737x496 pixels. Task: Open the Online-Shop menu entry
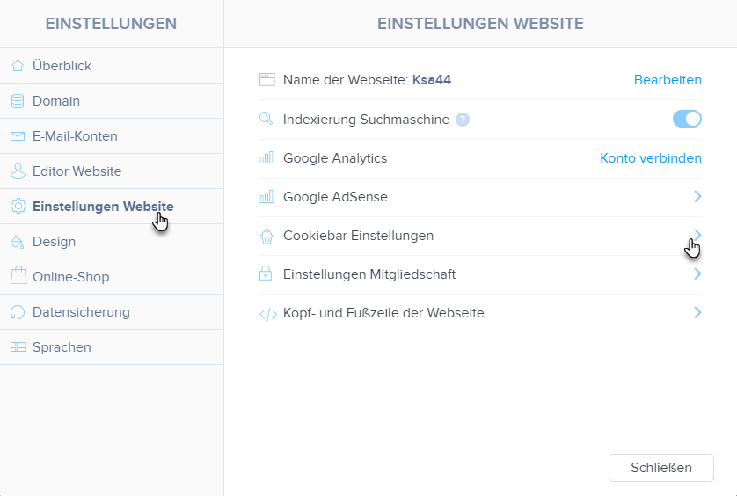coord(70,277)
